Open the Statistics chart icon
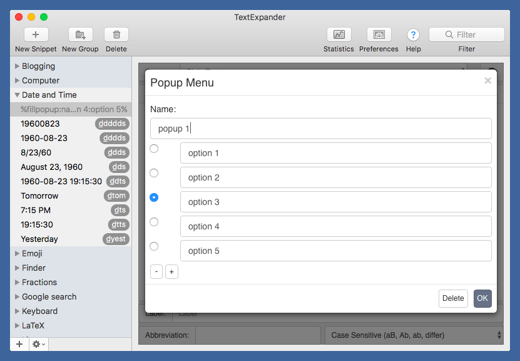The height and width of the screenshot is (361, 520). point(339,35)
